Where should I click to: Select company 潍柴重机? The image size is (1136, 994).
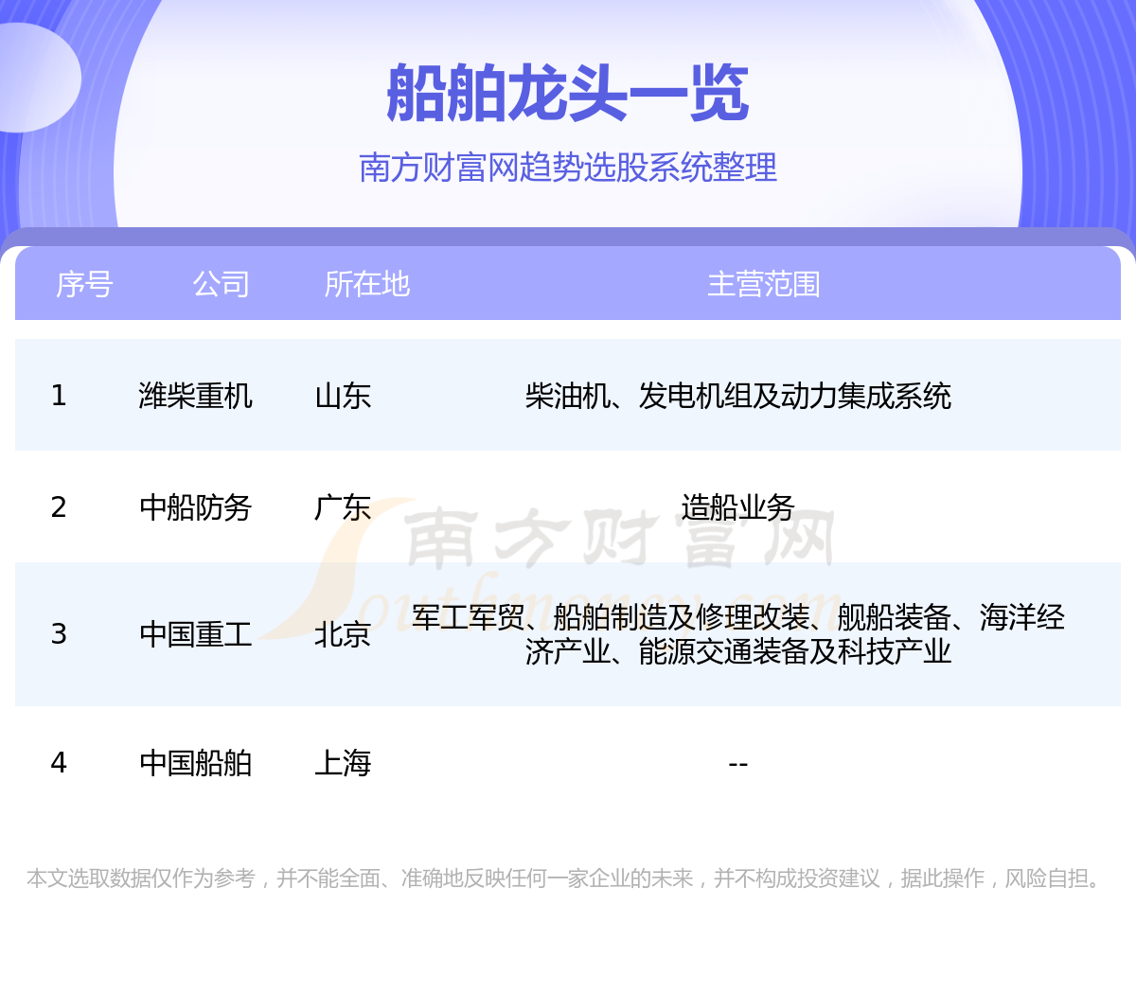coord(195,396)
